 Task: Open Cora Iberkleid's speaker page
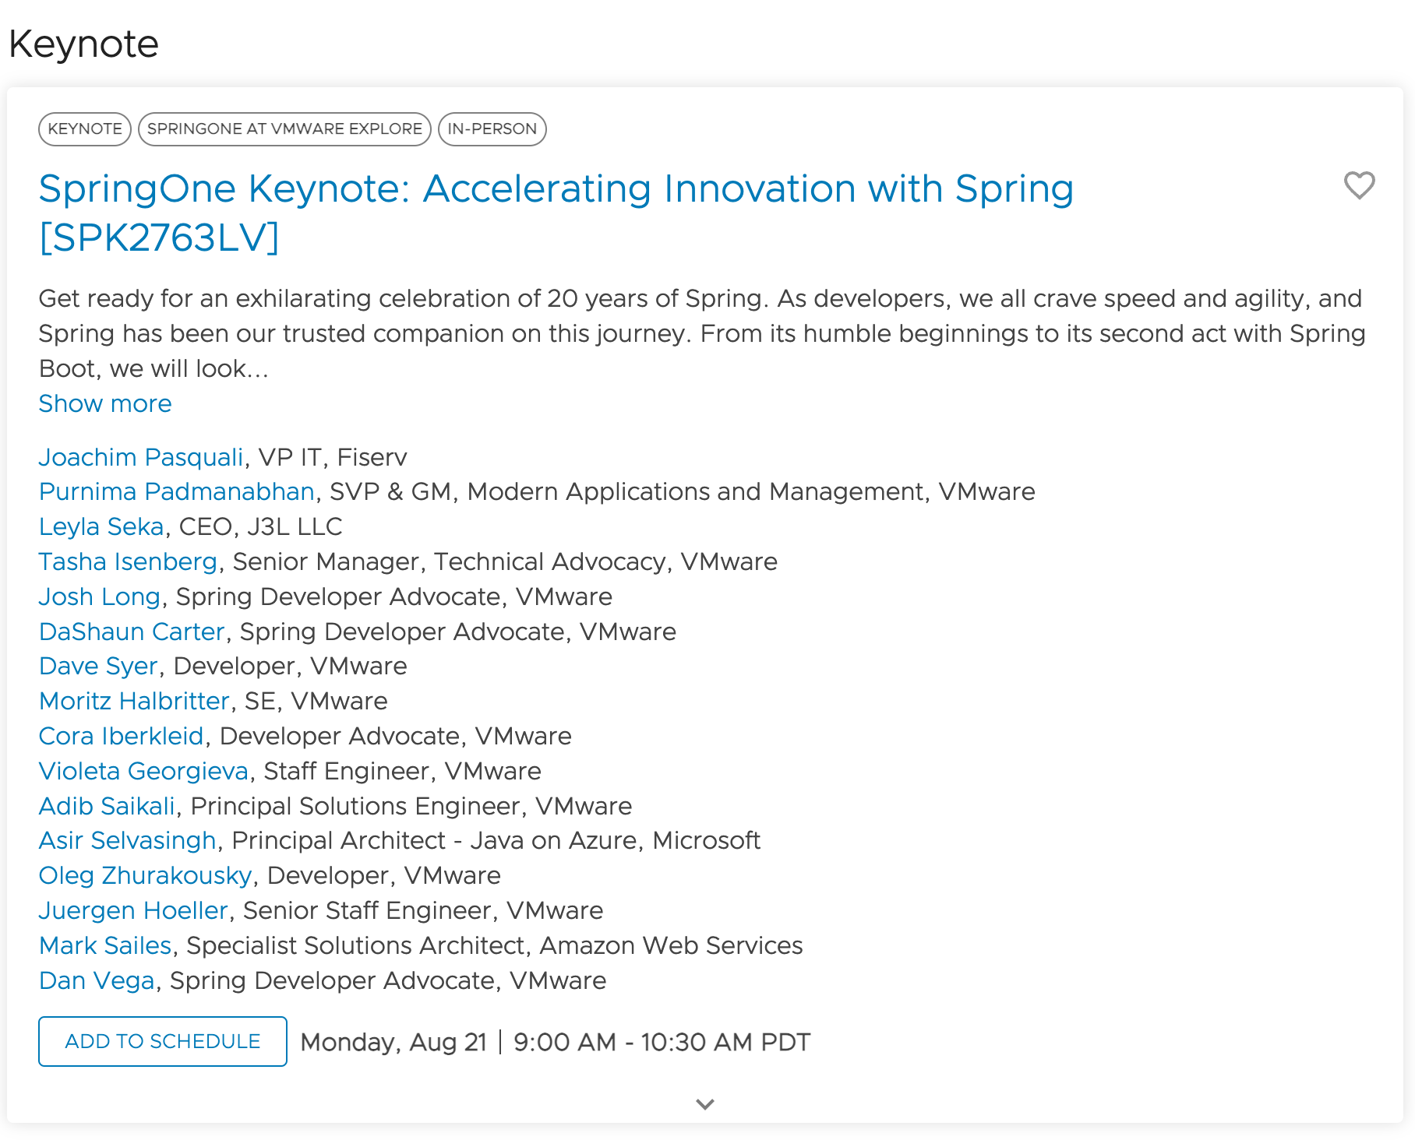(121, 736)
